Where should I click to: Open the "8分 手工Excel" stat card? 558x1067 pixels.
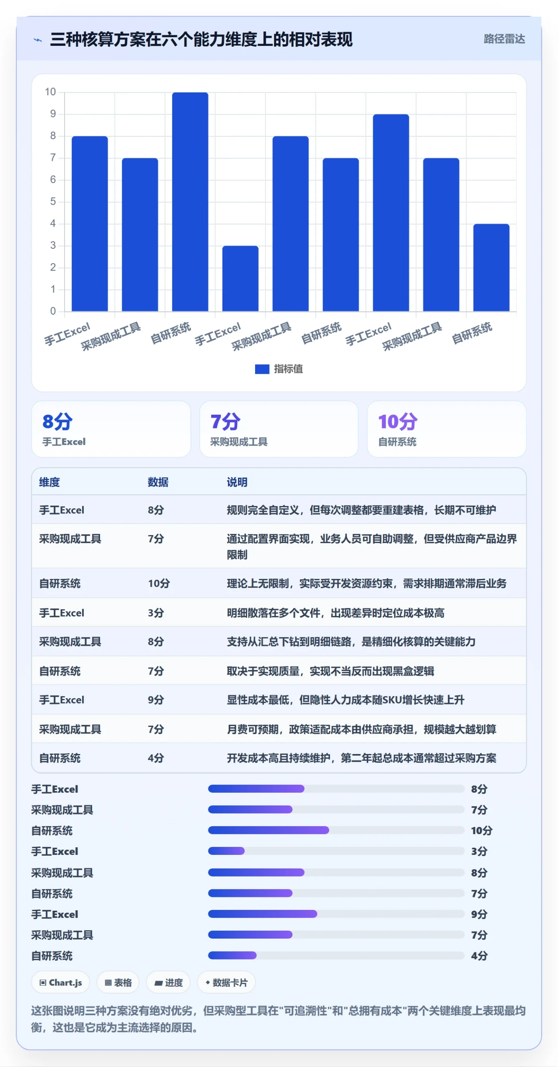(x=111, y=429)
